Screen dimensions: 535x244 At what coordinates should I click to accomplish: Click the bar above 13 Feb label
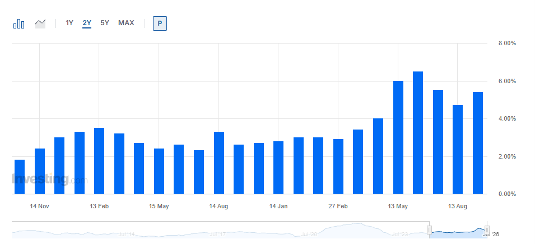99,161
